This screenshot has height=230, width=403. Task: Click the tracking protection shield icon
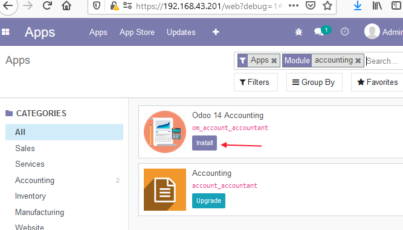pos(97,5)
